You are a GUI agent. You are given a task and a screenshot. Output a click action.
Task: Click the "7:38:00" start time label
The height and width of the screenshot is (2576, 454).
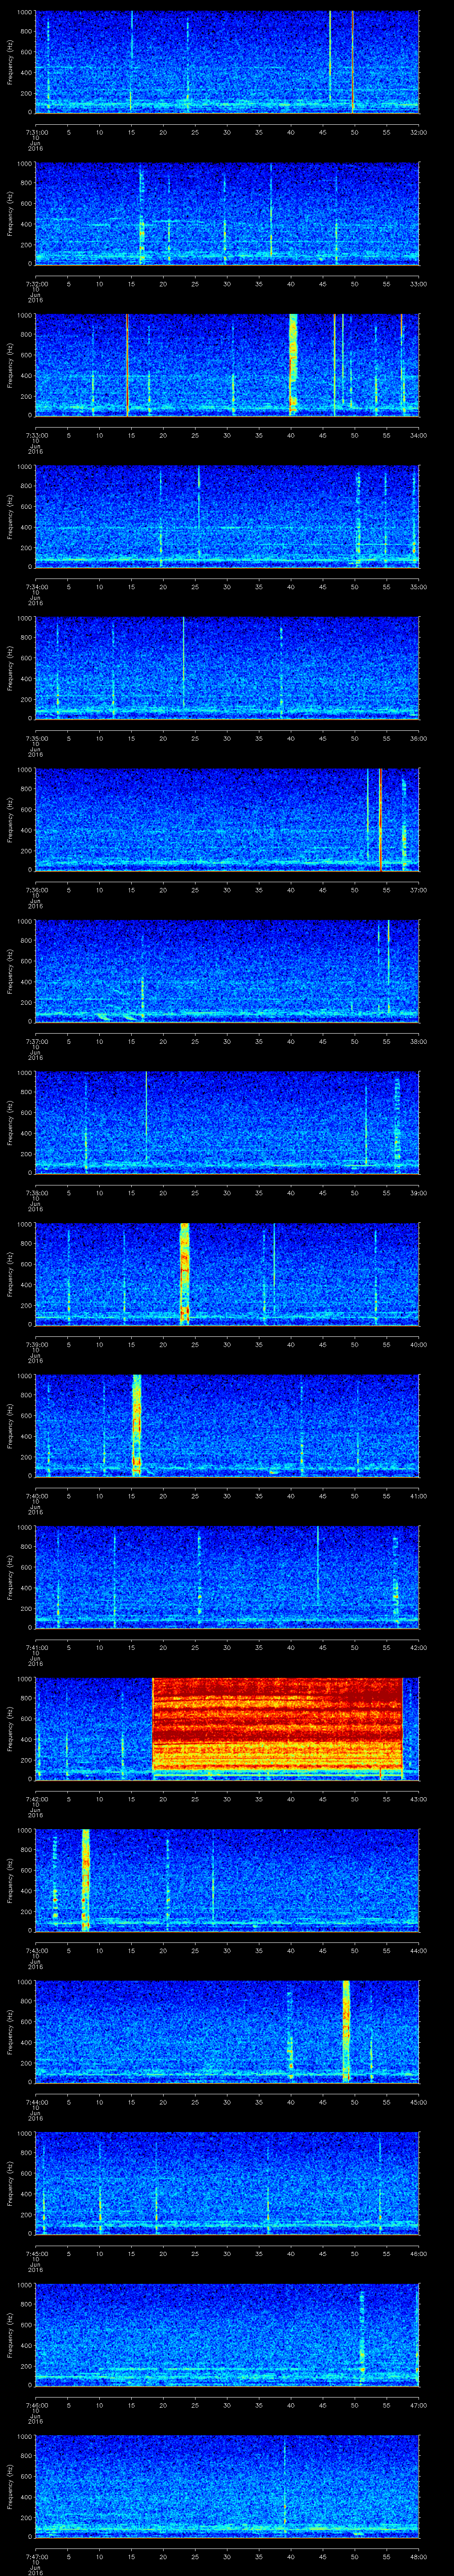(x=36, y=1192)
